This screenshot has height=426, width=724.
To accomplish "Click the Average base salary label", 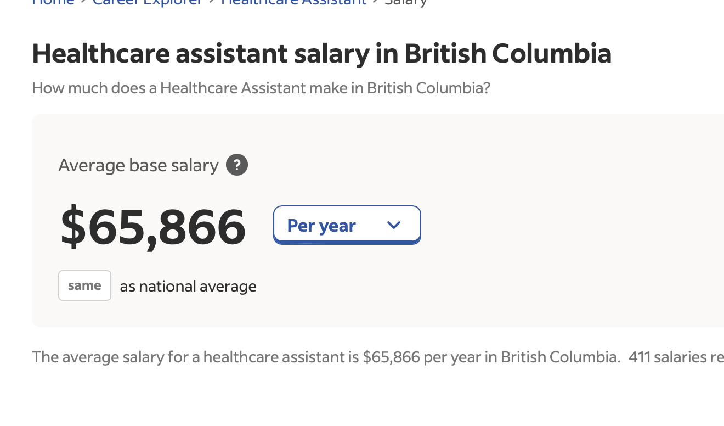I will 138,165.
